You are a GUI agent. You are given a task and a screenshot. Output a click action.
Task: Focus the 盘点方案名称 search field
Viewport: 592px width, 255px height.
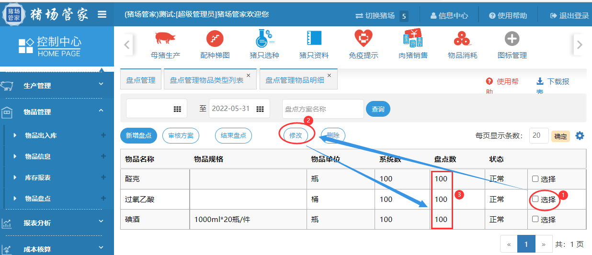[323, 109]
